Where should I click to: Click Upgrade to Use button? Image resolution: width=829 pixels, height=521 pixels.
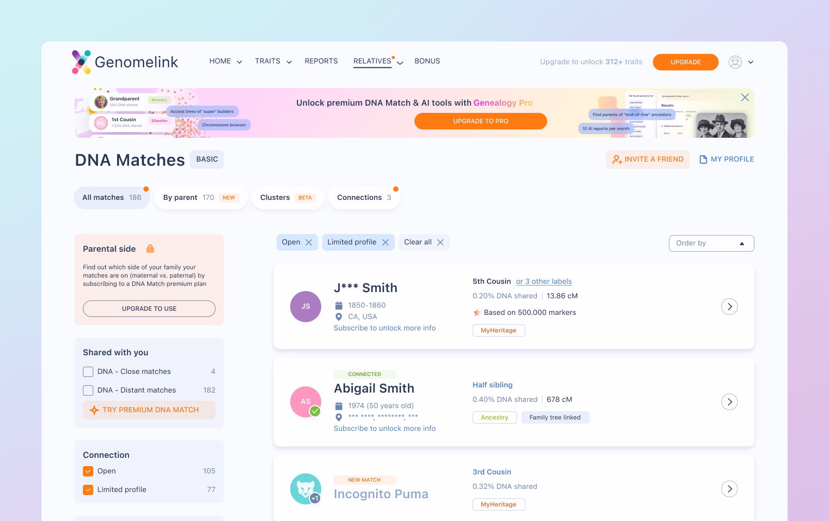pyautogui.click(x=149, y=309)
